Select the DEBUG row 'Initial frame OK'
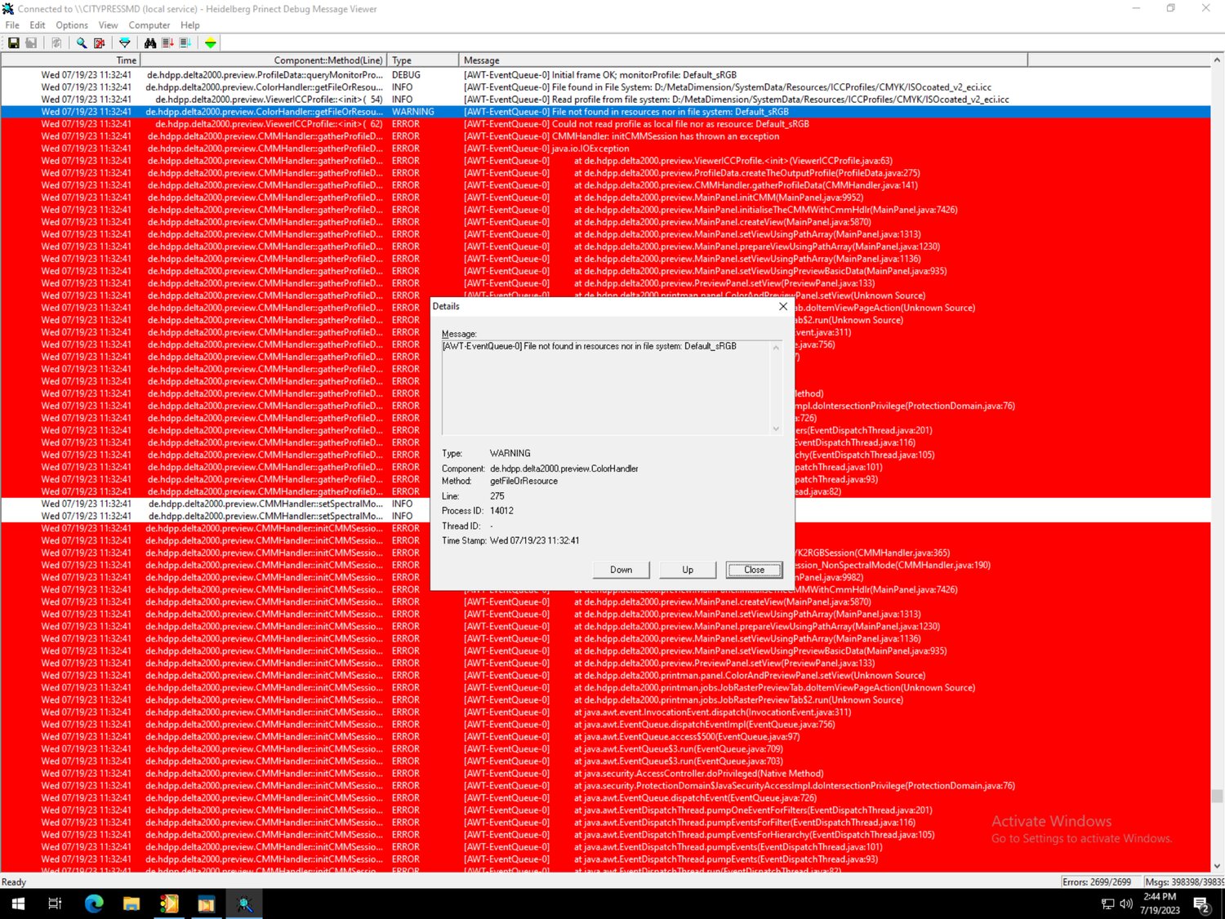The height and width of the screenshot is (919, 1225). [606, 75]
